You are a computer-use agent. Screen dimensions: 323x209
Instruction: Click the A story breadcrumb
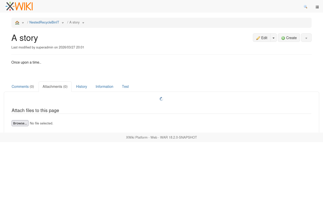pyautogui.click(x=74, y=22)
